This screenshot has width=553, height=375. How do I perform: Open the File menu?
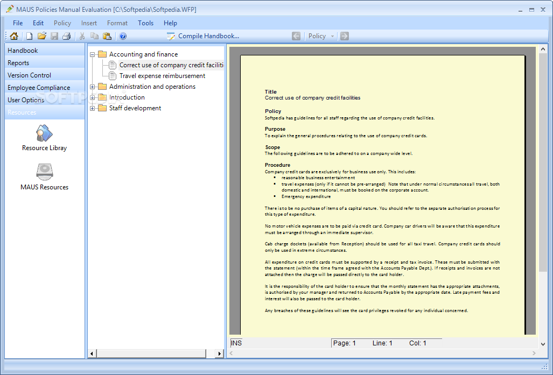point(18,23)
